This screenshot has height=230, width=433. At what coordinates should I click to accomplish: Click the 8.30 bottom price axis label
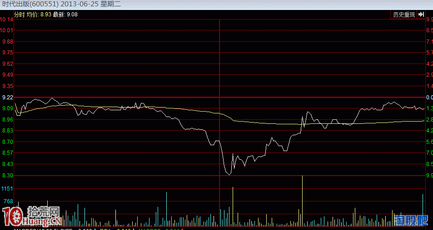pos(7,176)
